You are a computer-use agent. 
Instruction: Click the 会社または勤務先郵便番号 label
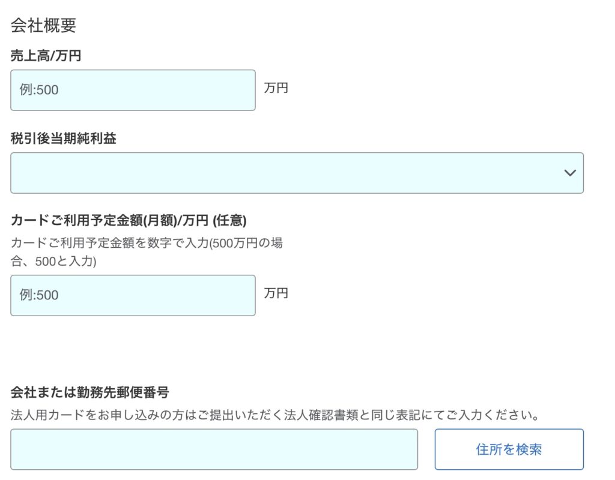click(x=89, y=392)
